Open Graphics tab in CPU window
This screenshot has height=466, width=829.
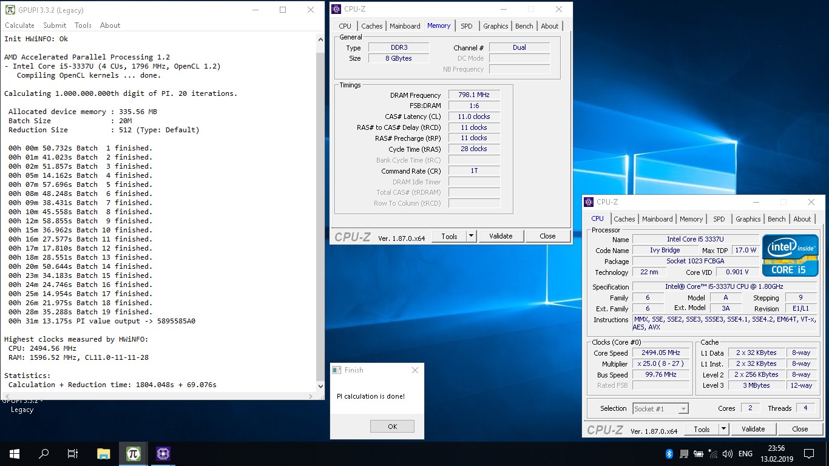pyautogui.click(x=748, y=219)
